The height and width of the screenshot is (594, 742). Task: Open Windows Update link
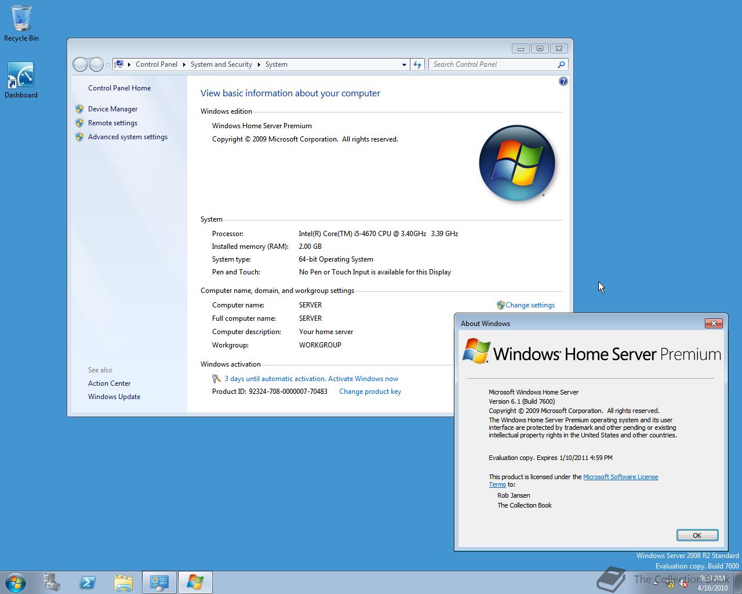point(114,397)
